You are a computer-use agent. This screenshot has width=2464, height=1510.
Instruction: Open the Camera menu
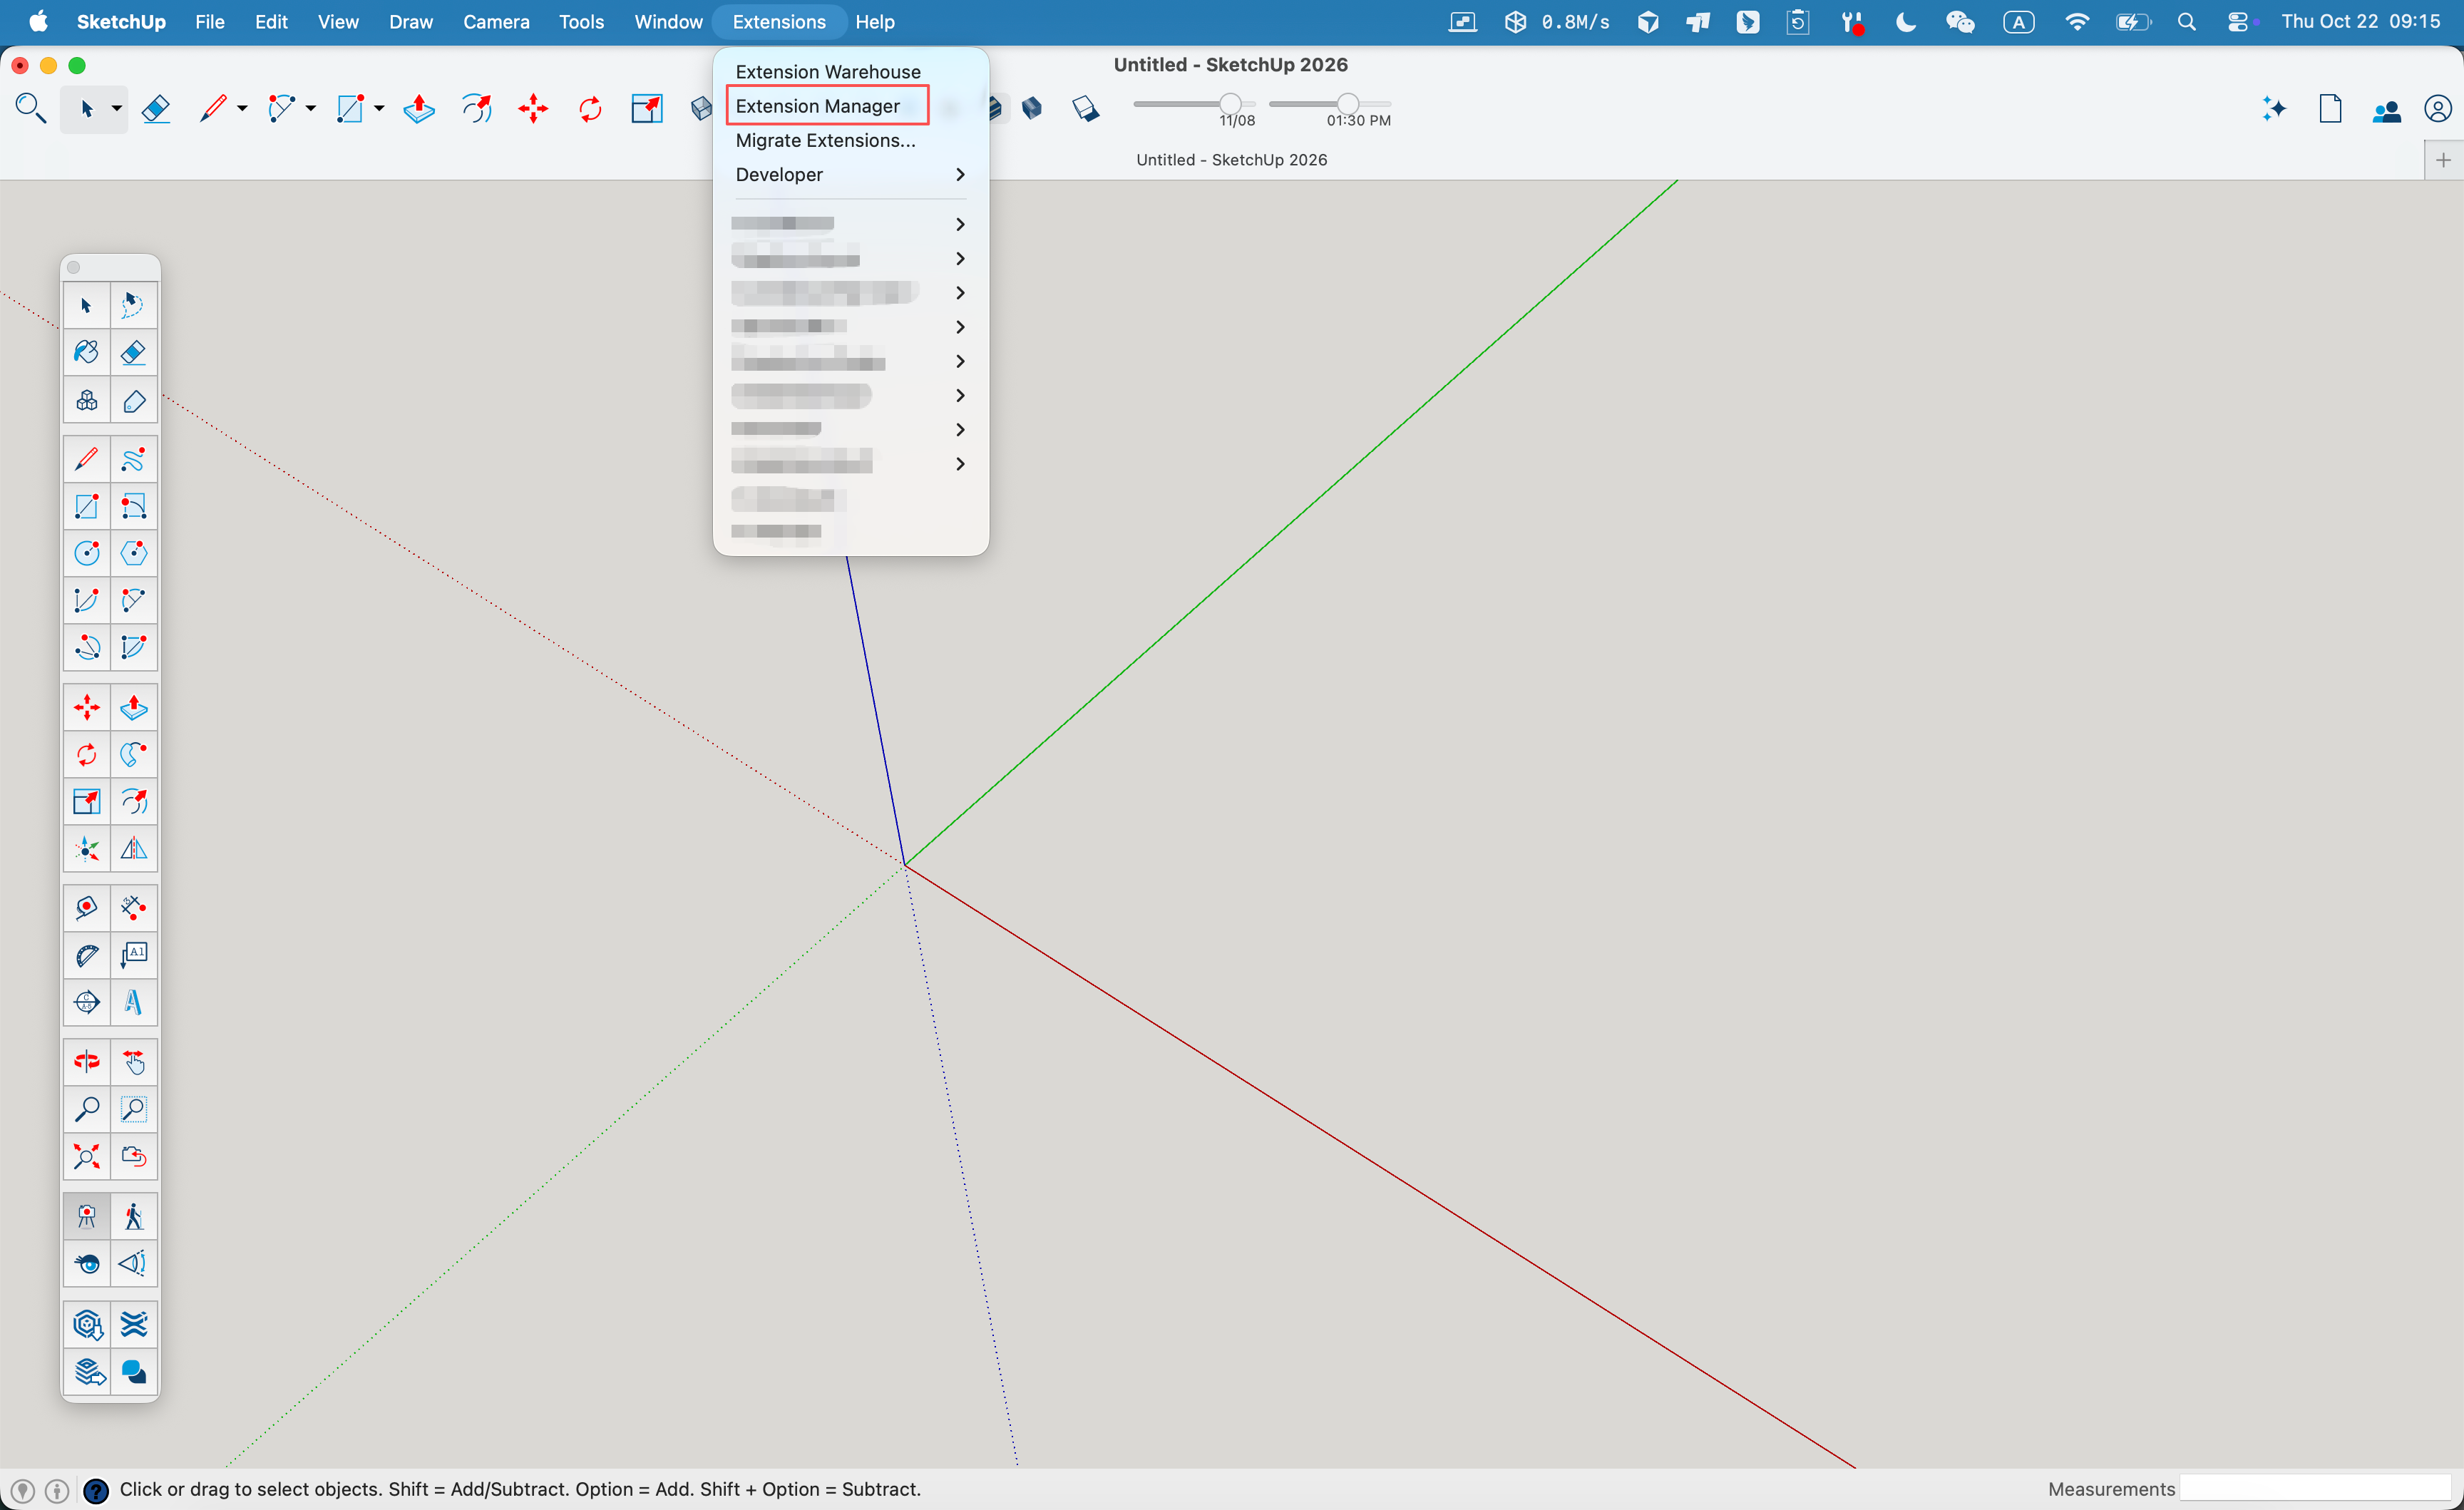[x=496, y=22]
